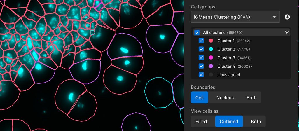299x131 pixels.
Task: Click the plus icon to add cell group
Action: coord(287,17)
